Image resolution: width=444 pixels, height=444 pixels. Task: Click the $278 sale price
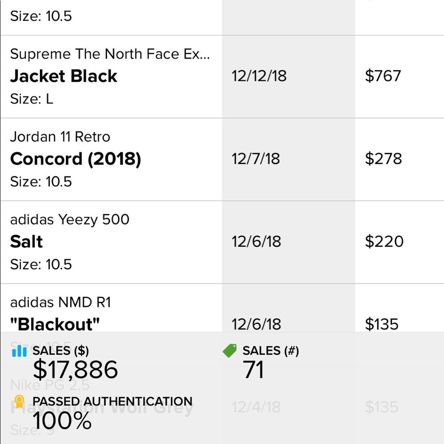pyautogui.click(x=383, y=159)
